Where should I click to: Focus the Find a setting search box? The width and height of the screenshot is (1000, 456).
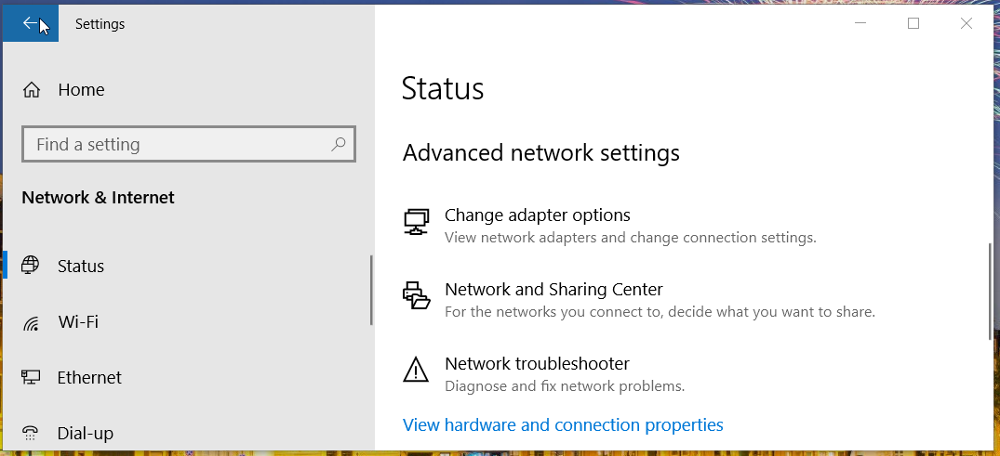[x=177, y=145]
